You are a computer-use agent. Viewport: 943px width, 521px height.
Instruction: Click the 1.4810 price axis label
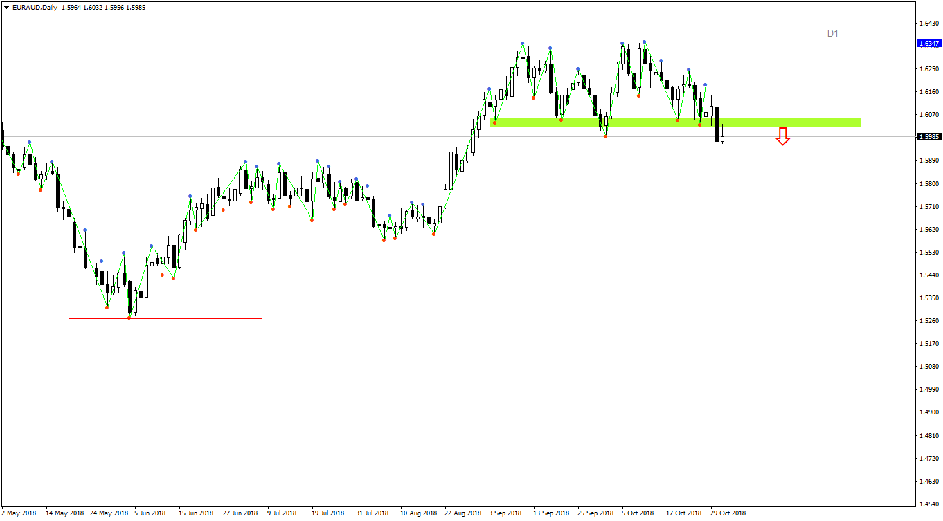[x=928, y=436]
